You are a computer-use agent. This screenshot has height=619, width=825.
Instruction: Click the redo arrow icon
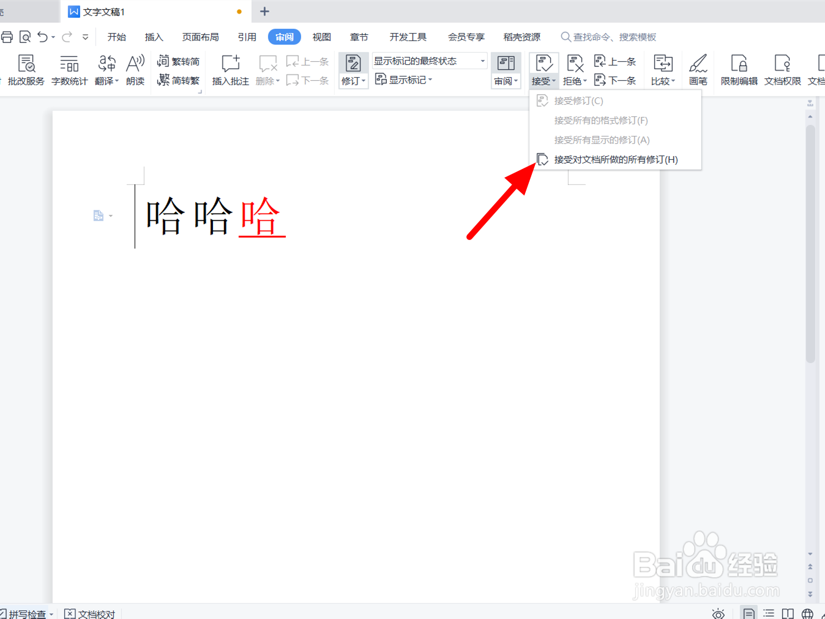(67, 37)
